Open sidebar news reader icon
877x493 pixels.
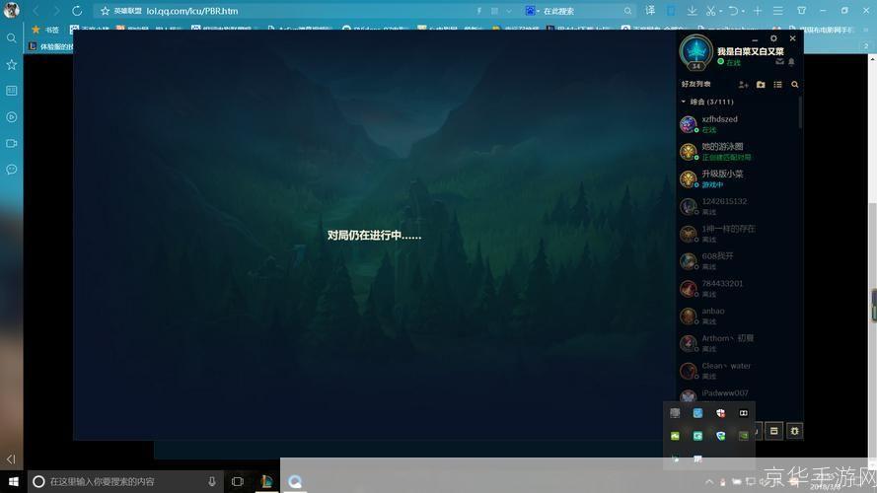point(11,91)
